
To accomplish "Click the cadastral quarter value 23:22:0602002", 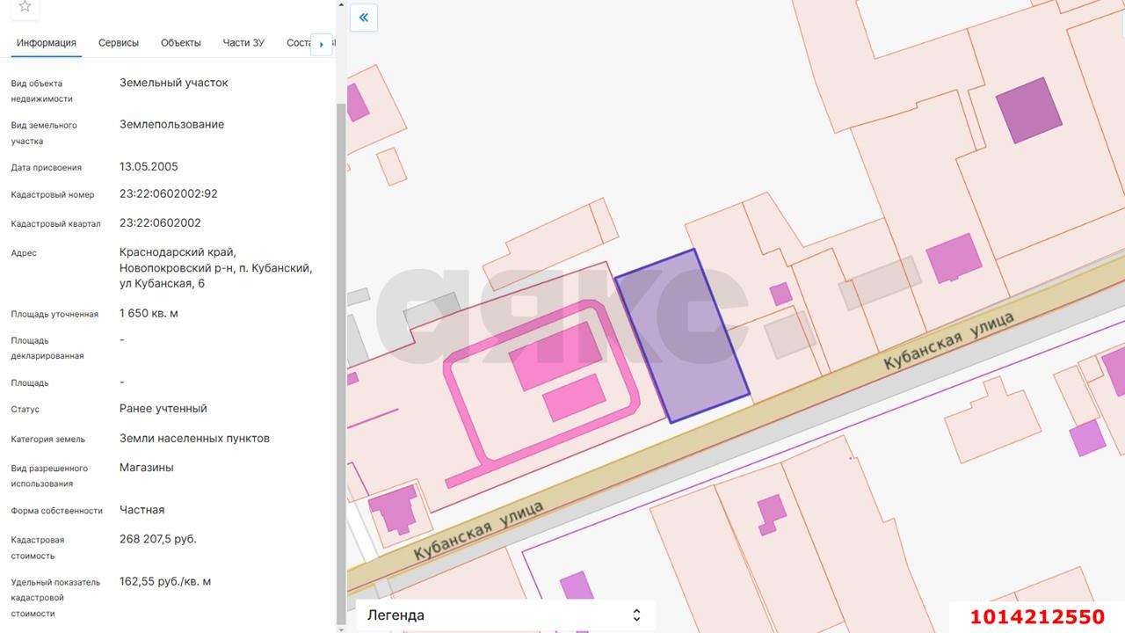I will tap(160, 223).
